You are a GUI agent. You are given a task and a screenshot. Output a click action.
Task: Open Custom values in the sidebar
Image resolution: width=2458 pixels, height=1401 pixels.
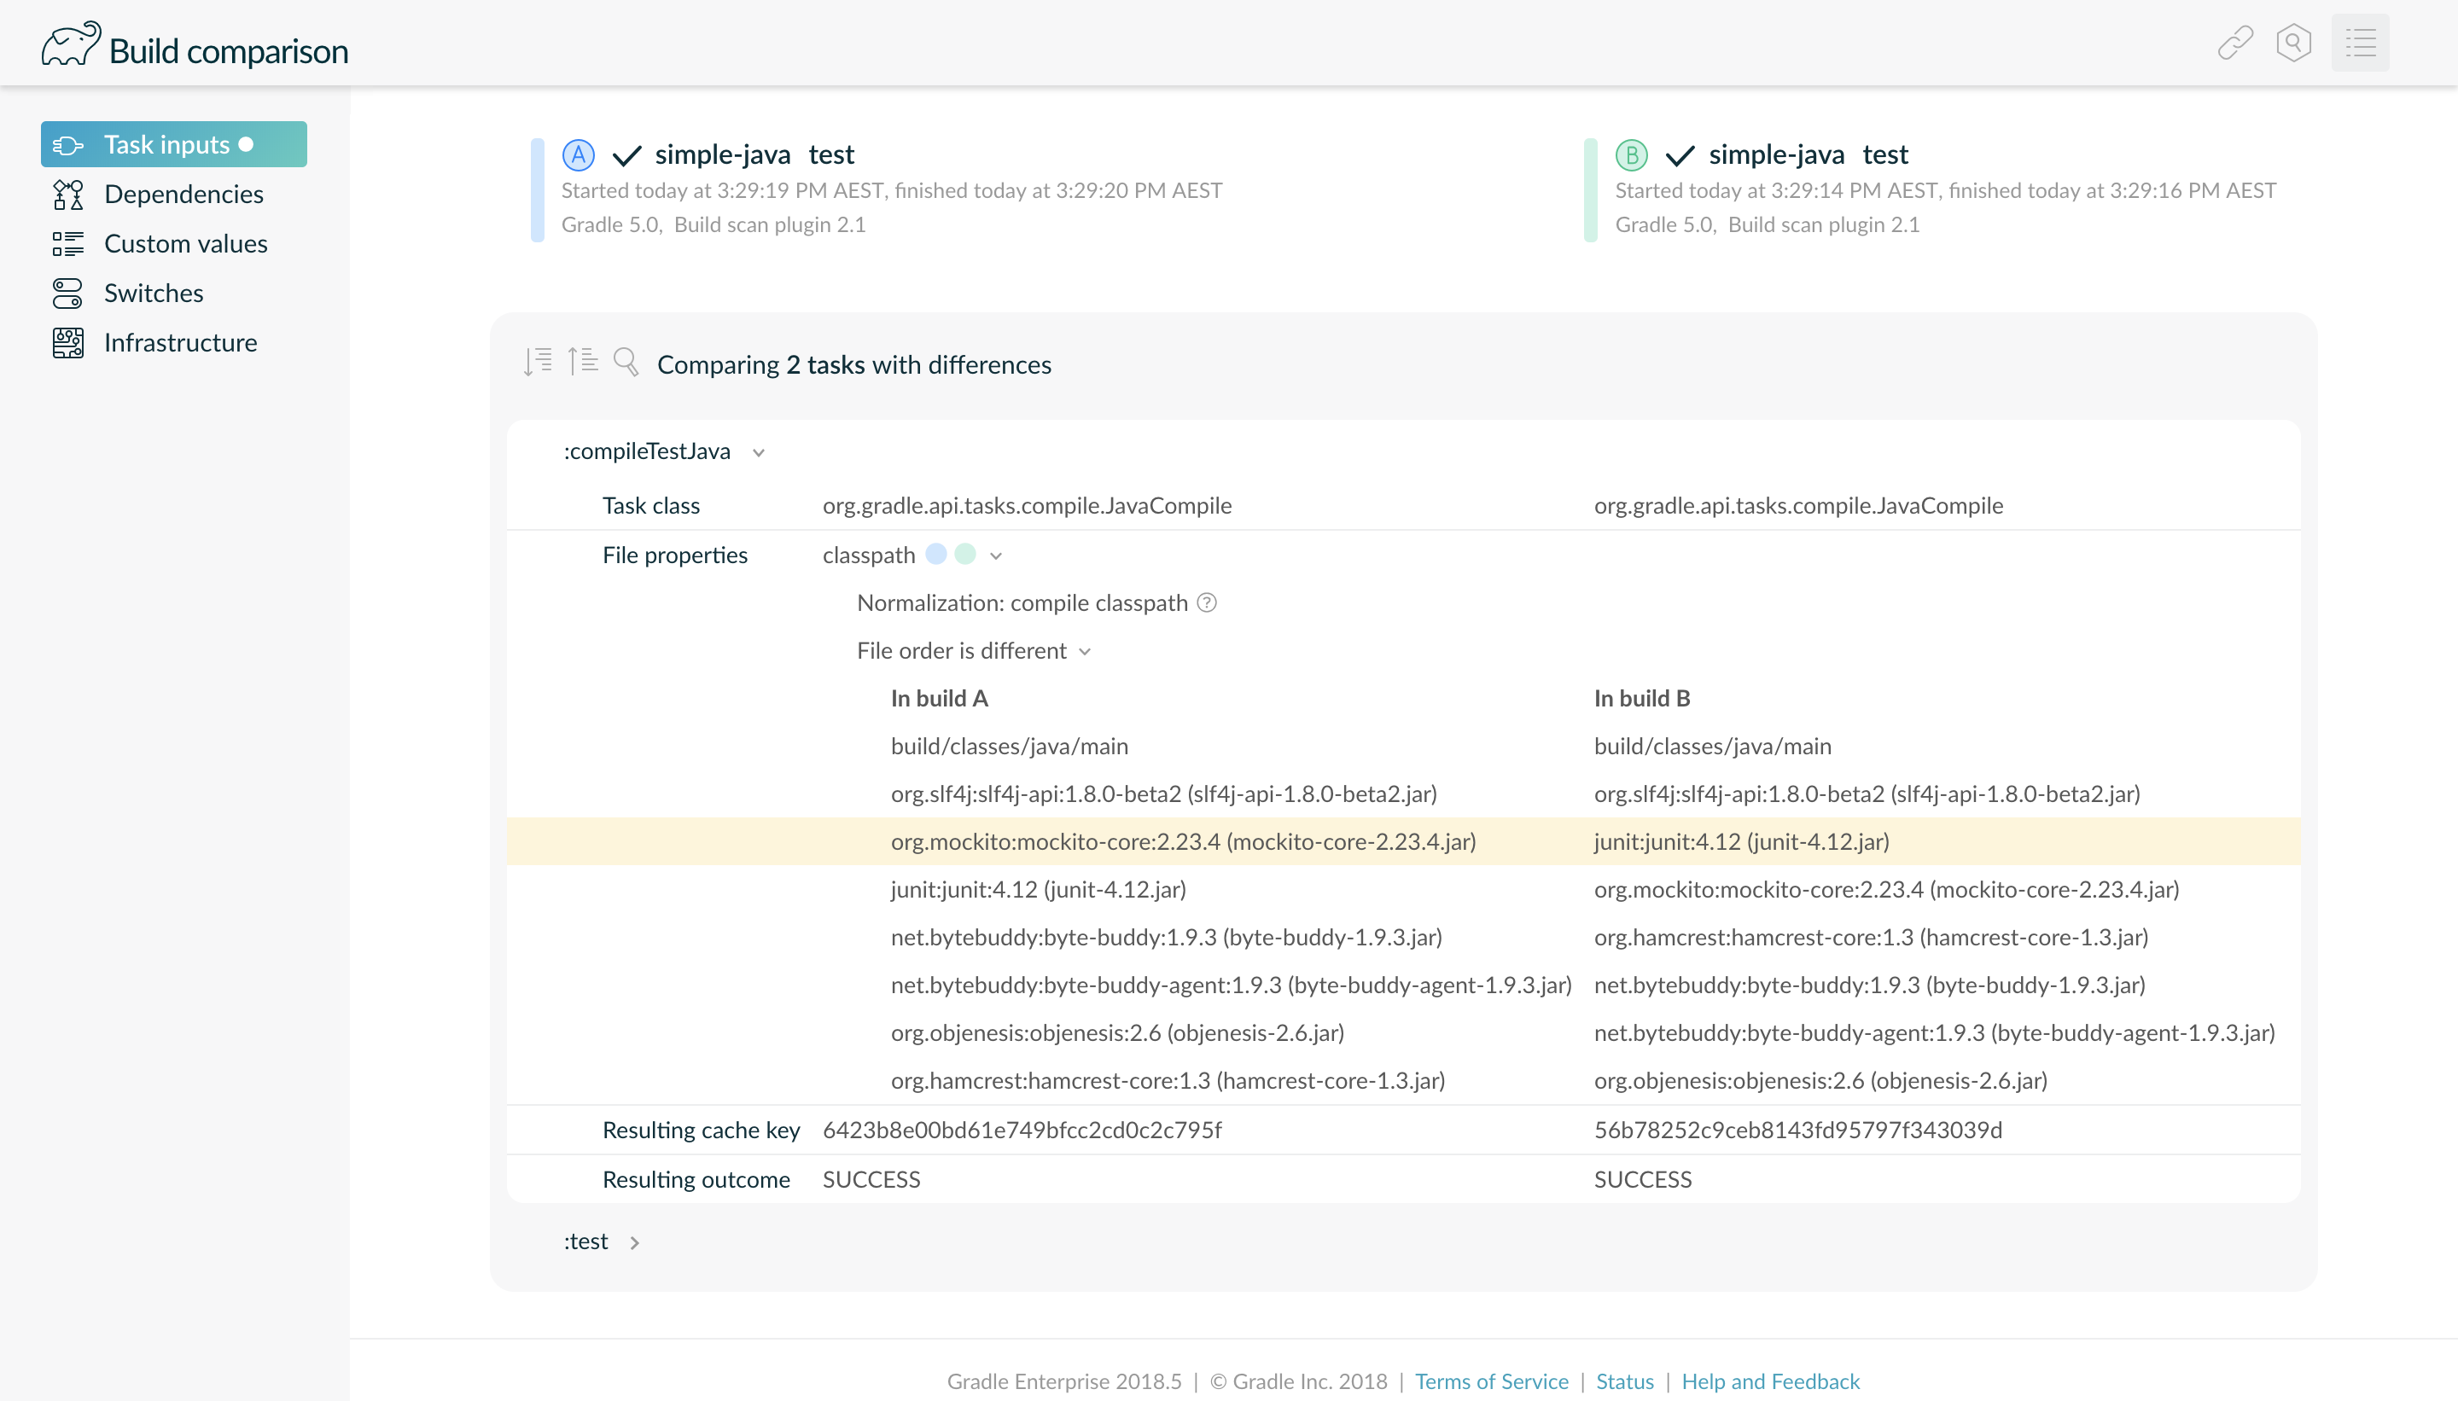[x=67, y=243]
